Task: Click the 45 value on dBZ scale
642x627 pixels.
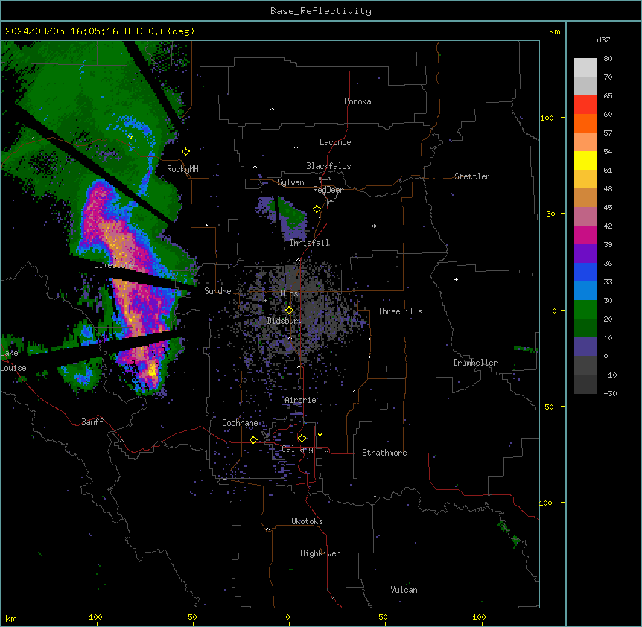Action: coord(608,208)
